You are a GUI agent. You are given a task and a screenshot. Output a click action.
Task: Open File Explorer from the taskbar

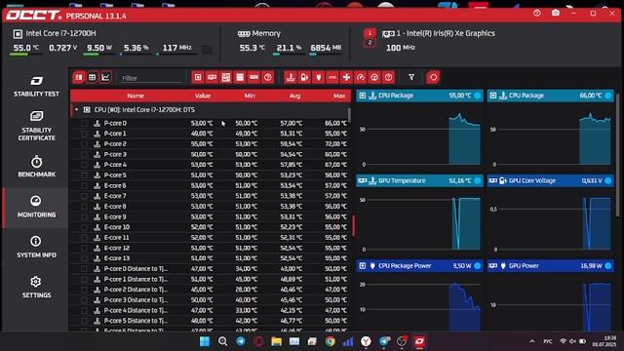click(x=276, y=341)
